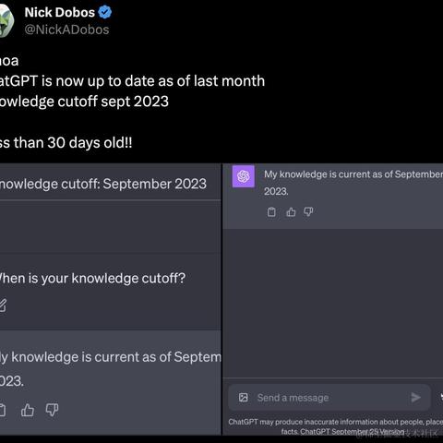The image size is (443, 443).
Task: Click the image upload icon in message box
Action: tap(244, 398)
